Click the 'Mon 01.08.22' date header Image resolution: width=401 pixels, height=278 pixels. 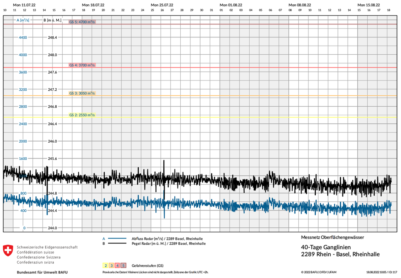231,5
